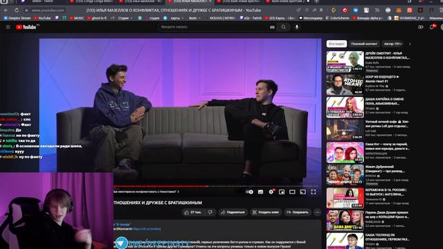Enable miniplayer mode
Screen dimensions: 443x249
282,192
